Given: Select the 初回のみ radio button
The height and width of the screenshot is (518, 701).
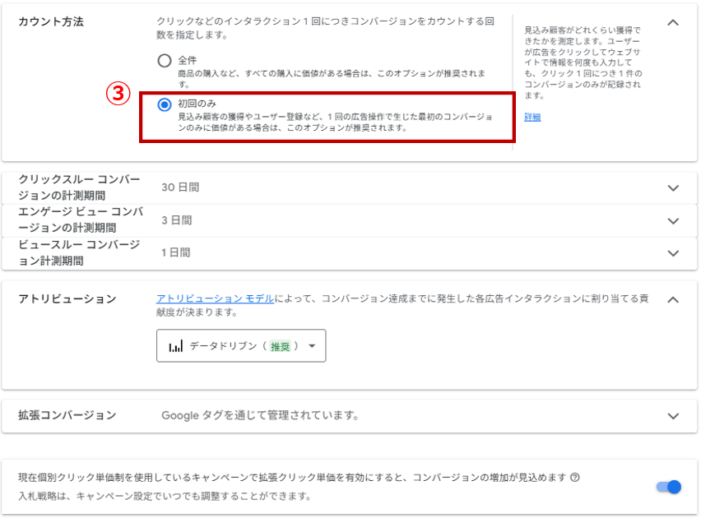Looking at the screenshot, I should (x=165, y=104).
